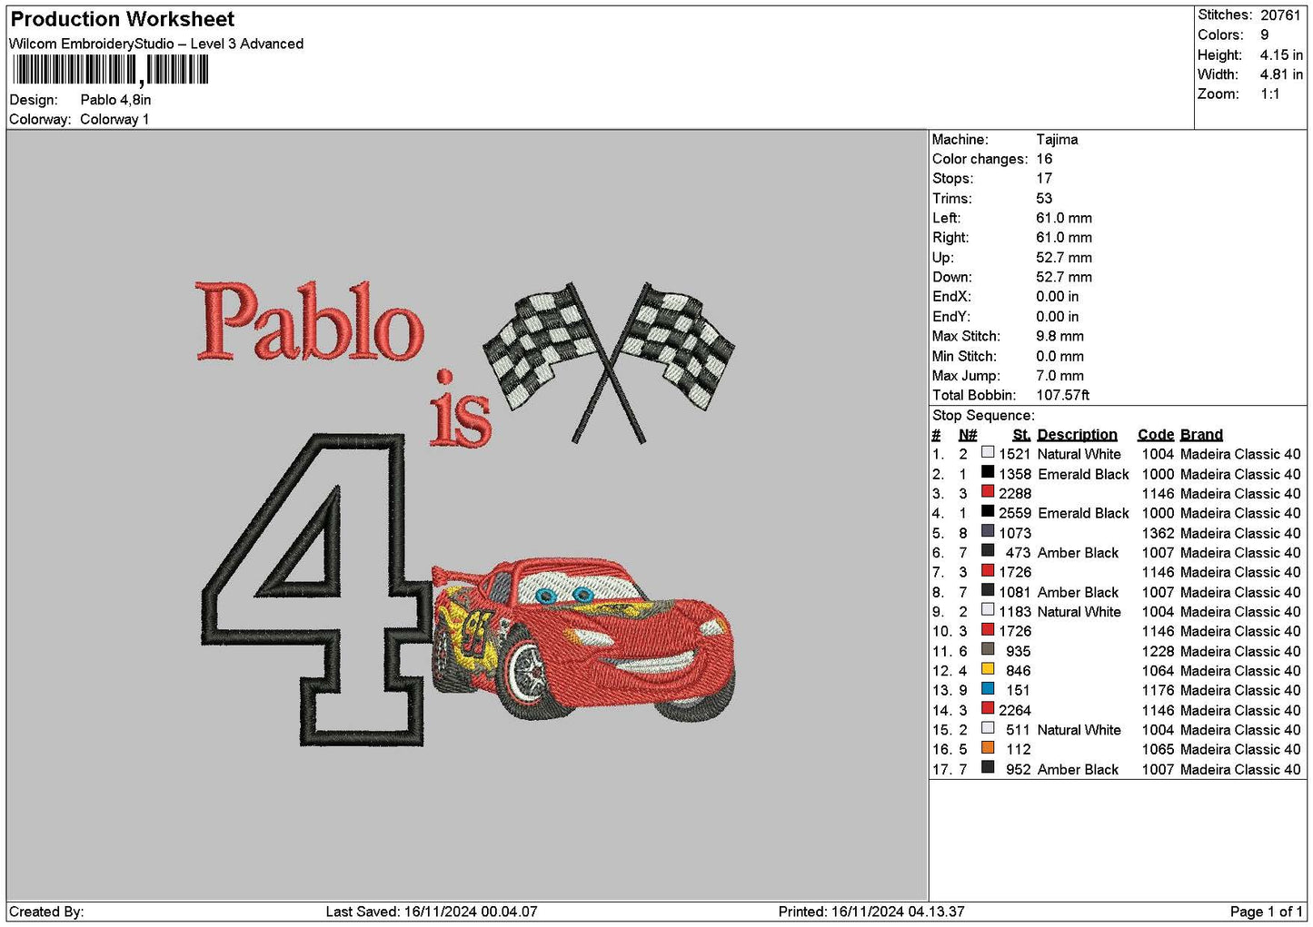Click the large outlined number 4
Screen dimensions: 1313x927
tap(315, 589)
